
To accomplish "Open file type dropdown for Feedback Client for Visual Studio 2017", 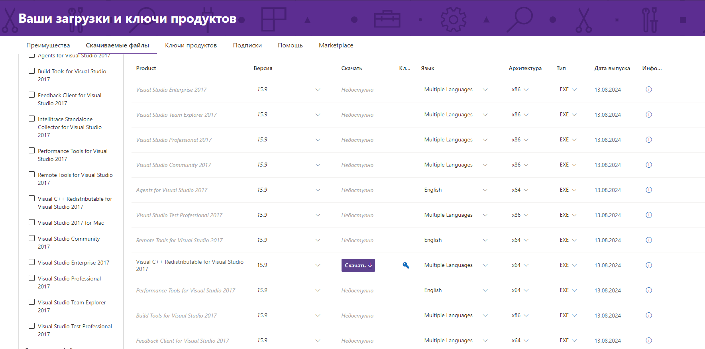I will pos(574,341).
